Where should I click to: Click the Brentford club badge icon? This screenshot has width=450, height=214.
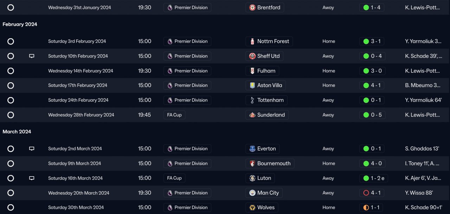(252, 8)
